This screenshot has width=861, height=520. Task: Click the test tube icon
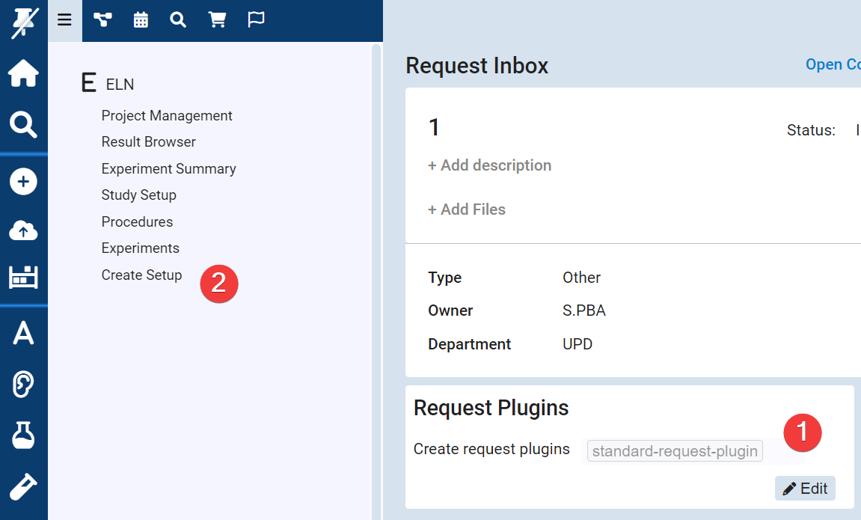point(23,486)
